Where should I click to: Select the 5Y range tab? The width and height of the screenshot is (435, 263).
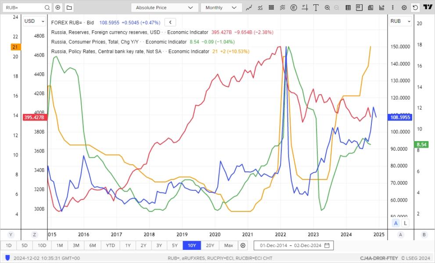coord(175,245)
